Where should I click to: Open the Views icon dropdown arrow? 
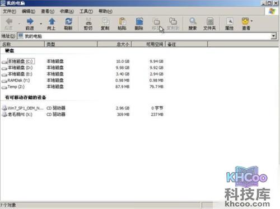pos(251,21)
